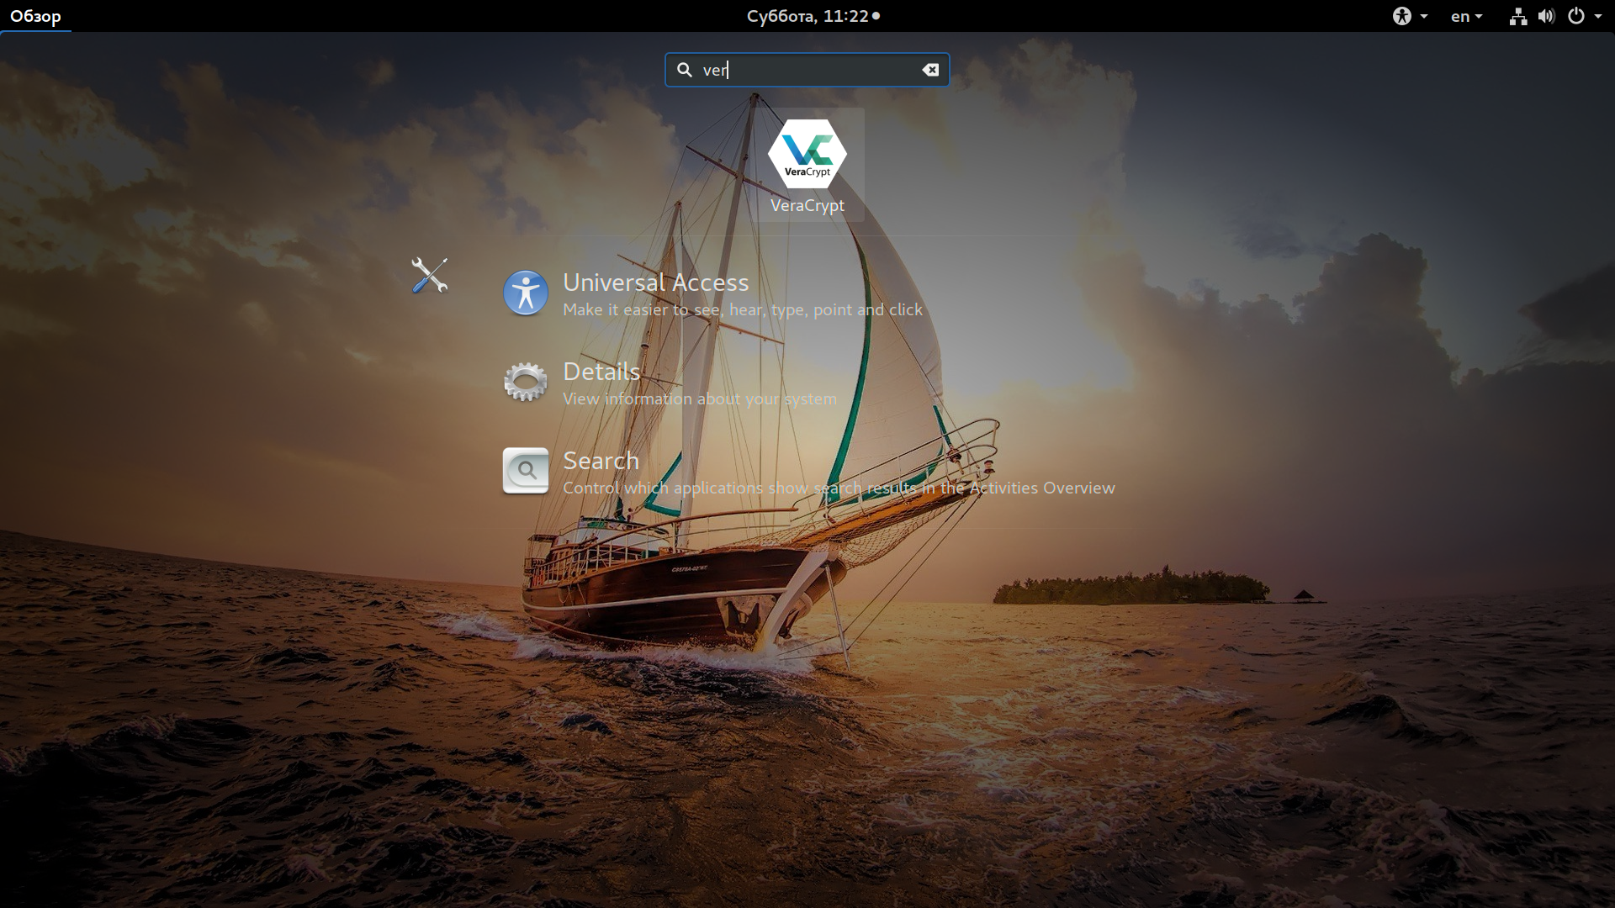Click the wired network status icon
Viewport: 1615px width, 908px height.
pos(1518,16)
